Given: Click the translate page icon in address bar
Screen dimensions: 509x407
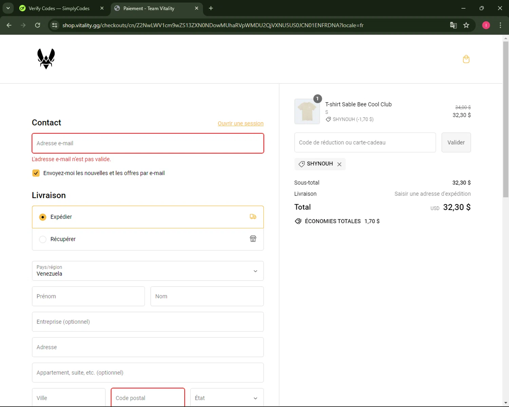Looking at the screenshot, I should coord(453,25).
